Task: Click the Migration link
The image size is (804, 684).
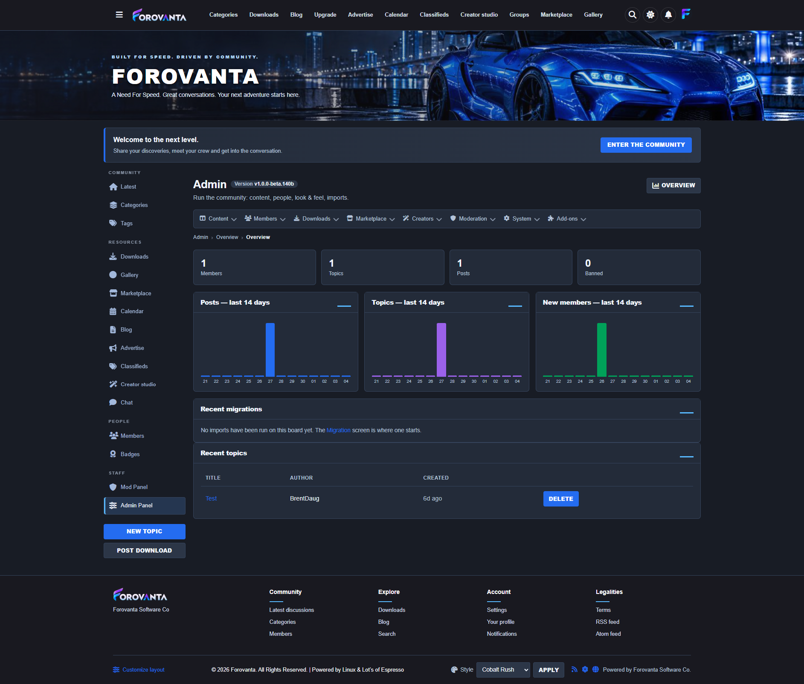Action: pos(338,430)
